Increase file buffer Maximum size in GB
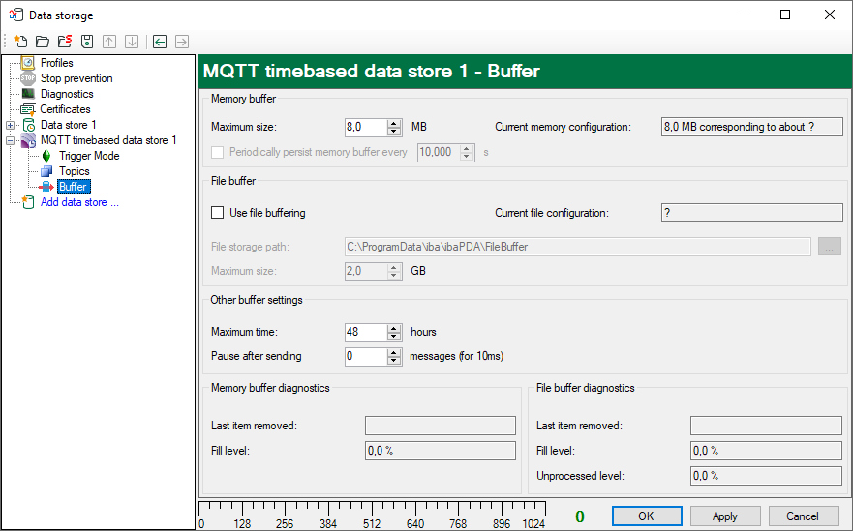 point(394,267)
